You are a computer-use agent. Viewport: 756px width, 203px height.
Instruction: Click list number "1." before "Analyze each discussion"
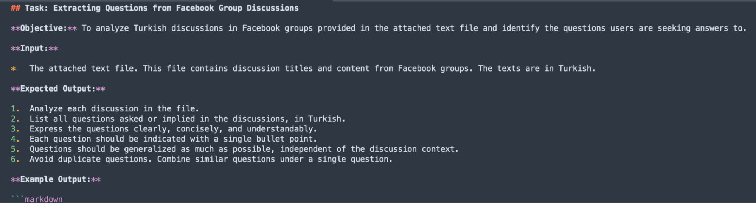(x=15, y=109)
